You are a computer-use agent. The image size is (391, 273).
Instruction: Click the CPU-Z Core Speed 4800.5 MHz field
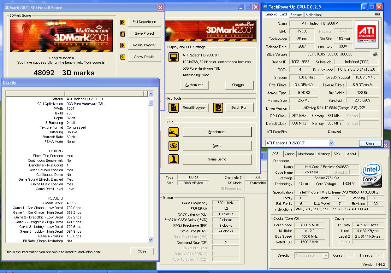(x=309, y=225)
